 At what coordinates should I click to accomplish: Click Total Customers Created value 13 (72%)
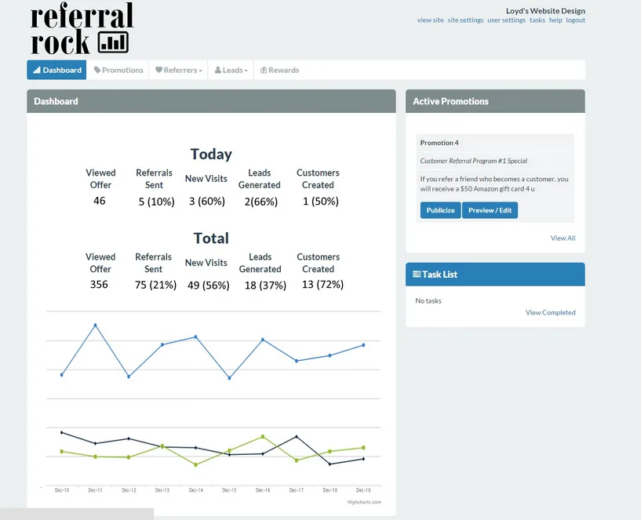[322, 285]
